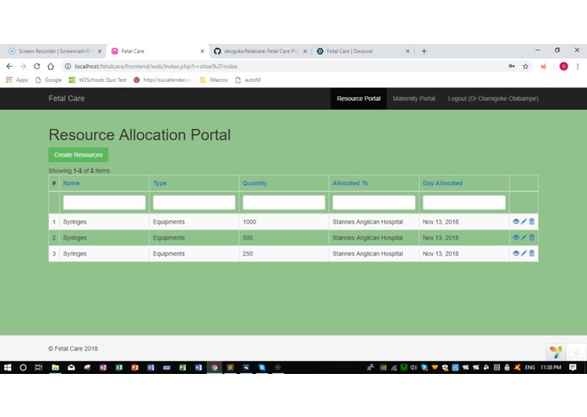Open the Maternity Portal menu item

pyautogui.click(x=414, y=99)
